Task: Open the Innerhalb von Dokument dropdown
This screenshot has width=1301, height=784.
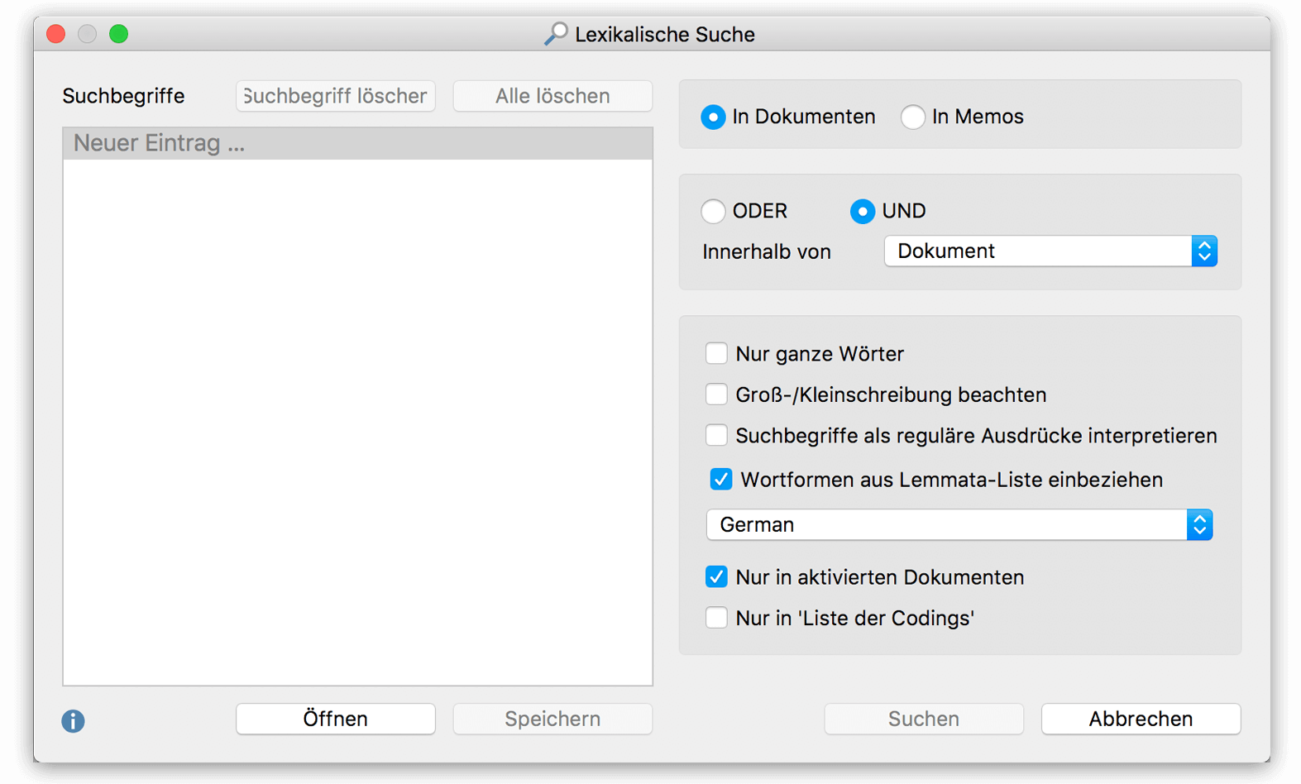Action: (1050, 251)
